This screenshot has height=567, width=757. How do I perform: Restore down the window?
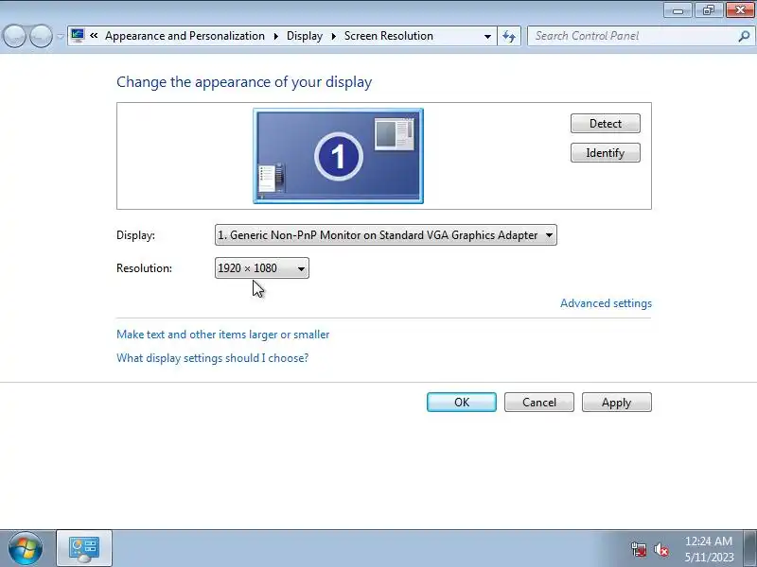[x=708, y=10]
